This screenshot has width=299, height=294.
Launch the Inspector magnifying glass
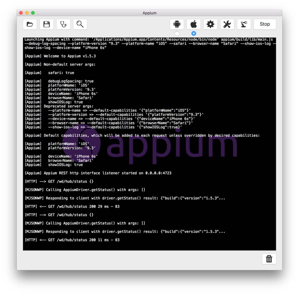pyautogui.click(x=80, y=24)
